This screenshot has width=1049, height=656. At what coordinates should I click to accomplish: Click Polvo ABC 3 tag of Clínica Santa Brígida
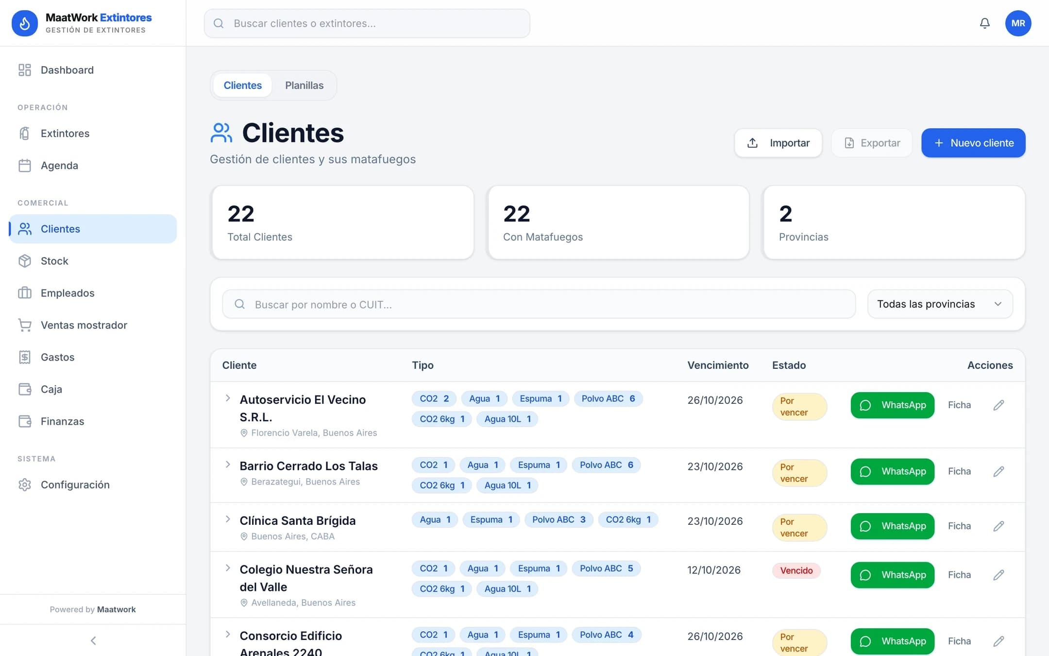pos(558,520)
